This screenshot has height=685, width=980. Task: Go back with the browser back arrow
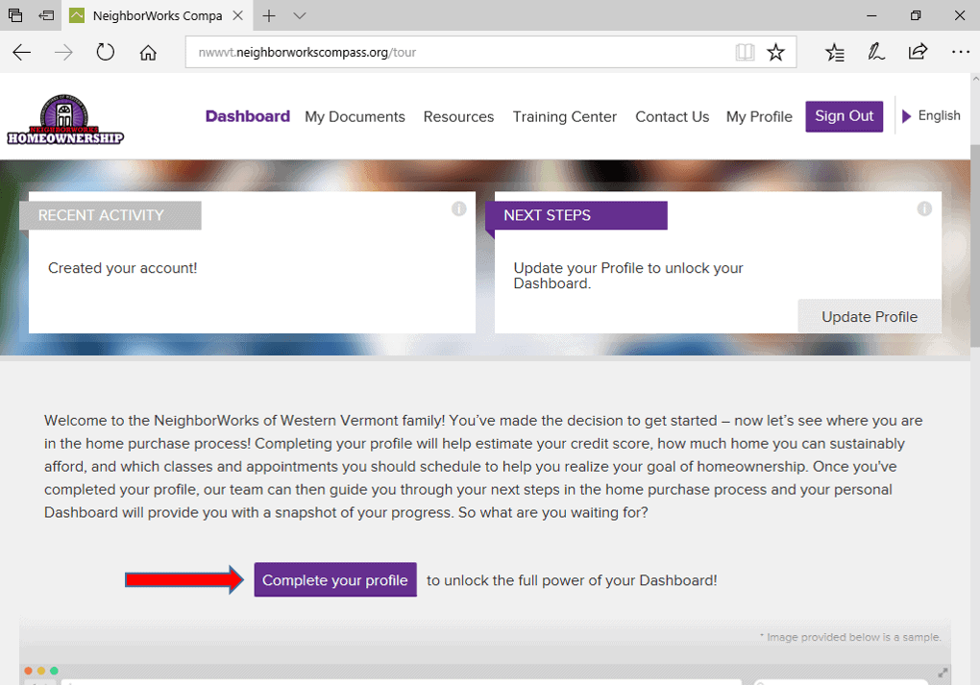point(22,53)
